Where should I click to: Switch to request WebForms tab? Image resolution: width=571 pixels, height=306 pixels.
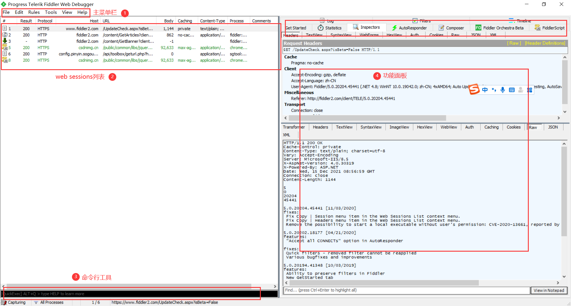pos(369,35)
